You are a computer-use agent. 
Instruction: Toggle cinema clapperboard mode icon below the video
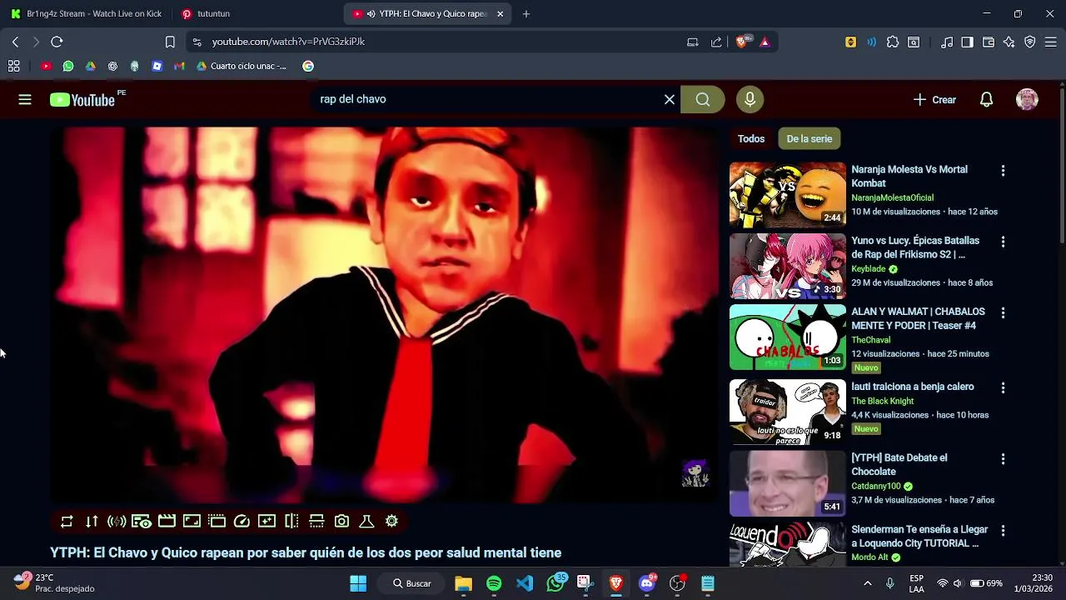(167, 522)
